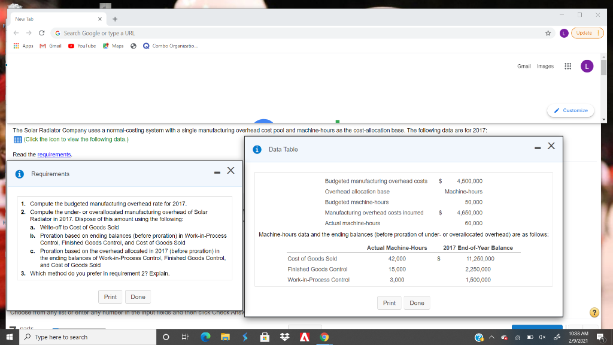
Task: Click the info icon on the Requirements panel
Action: pos(20,174)
